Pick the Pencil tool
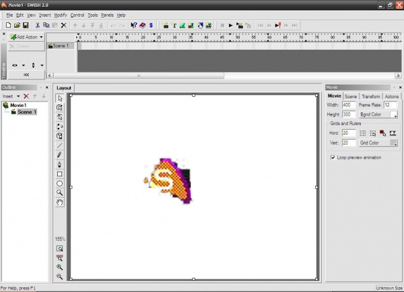Image resolution: width=404 pixels, height=292 pixels. [59, 155]
